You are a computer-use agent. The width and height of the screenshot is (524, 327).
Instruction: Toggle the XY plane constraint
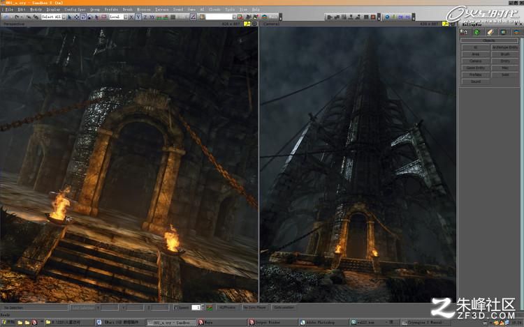[152, 17]
